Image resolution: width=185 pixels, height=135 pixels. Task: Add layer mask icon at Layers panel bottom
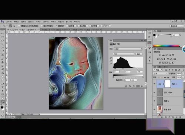pos(165,117)
